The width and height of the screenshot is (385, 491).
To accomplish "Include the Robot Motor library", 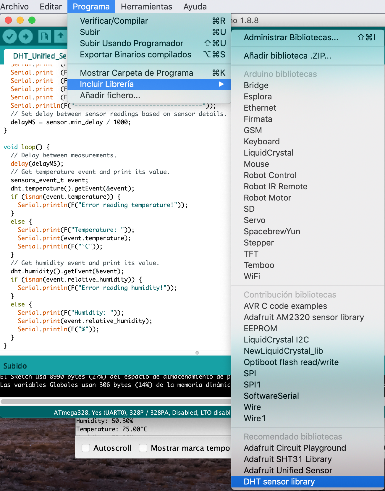I will [x=308, y=198].
